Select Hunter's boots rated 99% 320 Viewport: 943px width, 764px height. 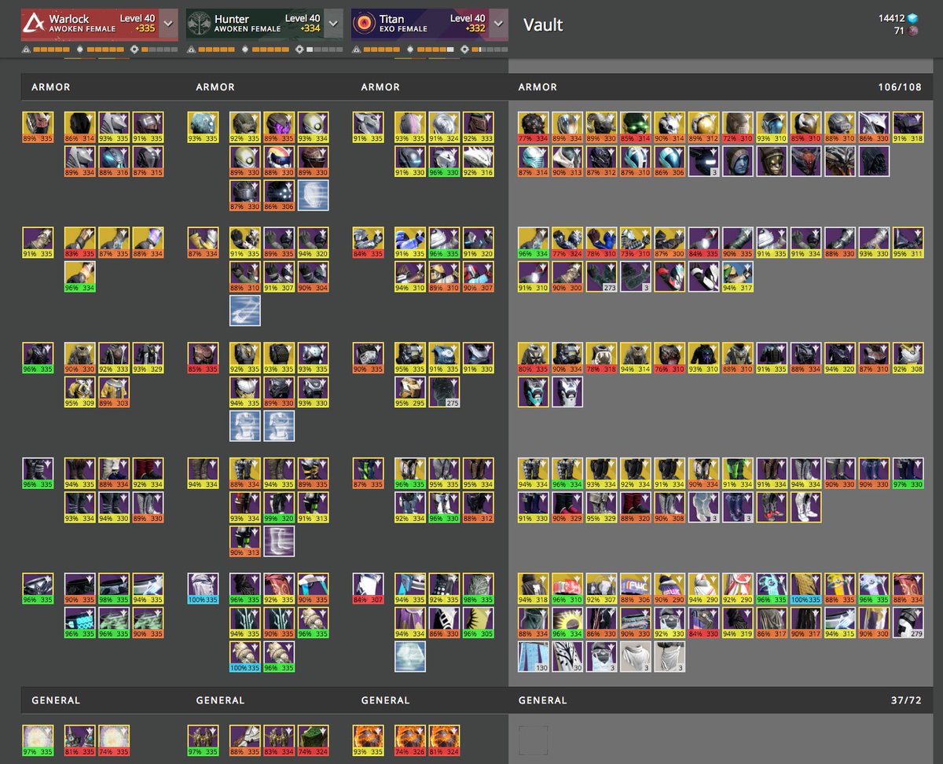[279, 507]
